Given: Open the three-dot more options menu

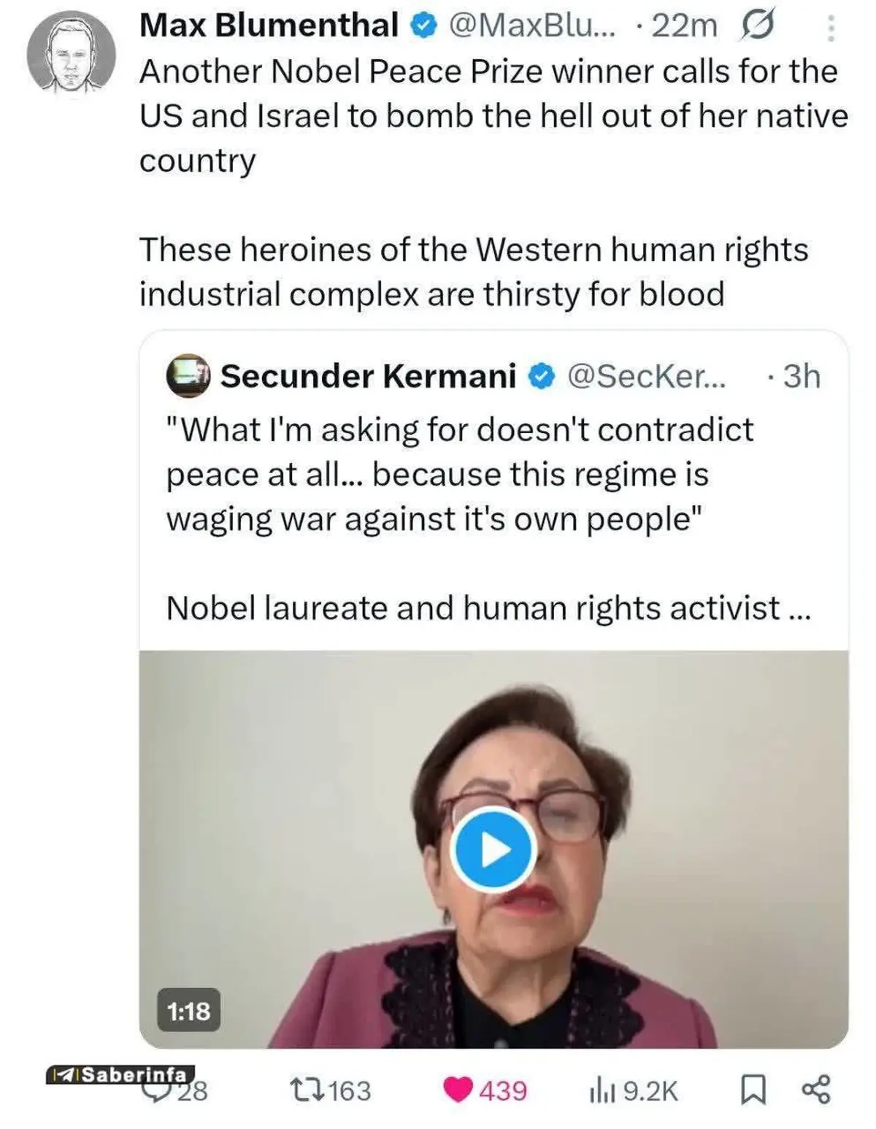Looking at the screenshot, I should (831, 29).
